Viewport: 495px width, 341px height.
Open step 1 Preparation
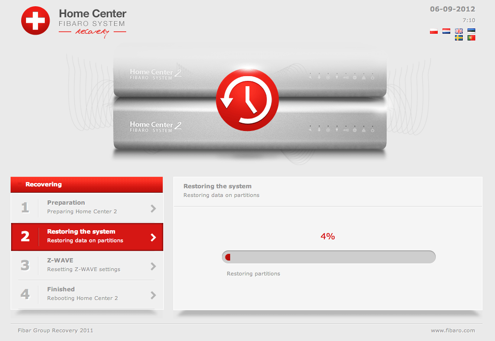87,208
